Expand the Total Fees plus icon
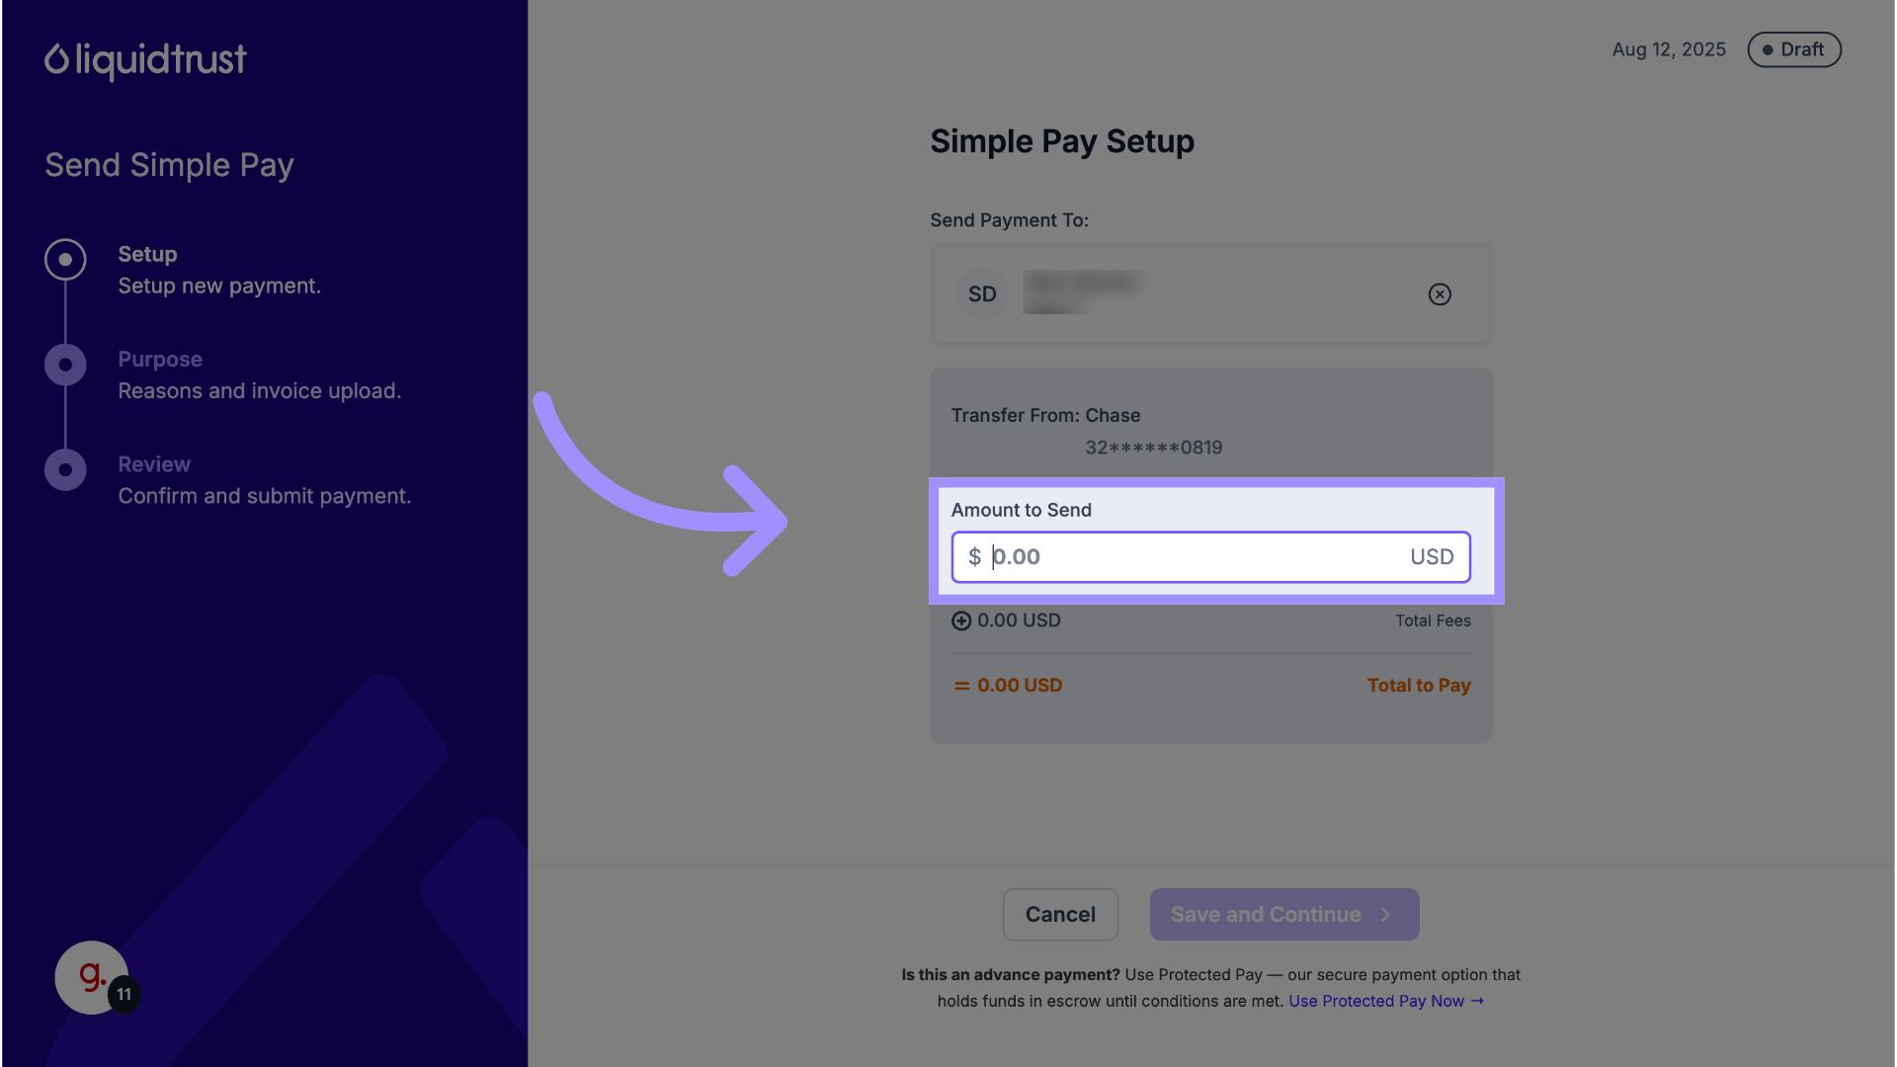The image size is (1897, 1067). [x=961, y=621]
